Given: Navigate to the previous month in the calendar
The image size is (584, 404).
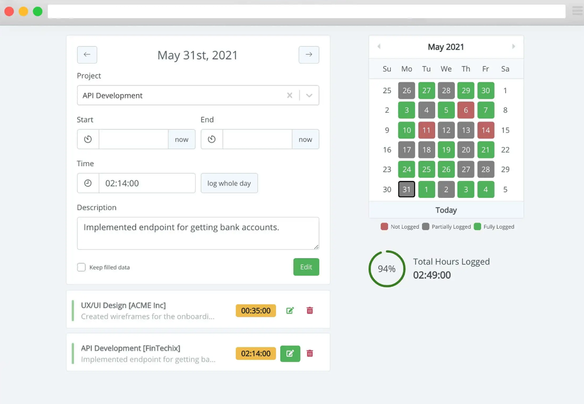Looking at the screenshot, I should (378, 46).
